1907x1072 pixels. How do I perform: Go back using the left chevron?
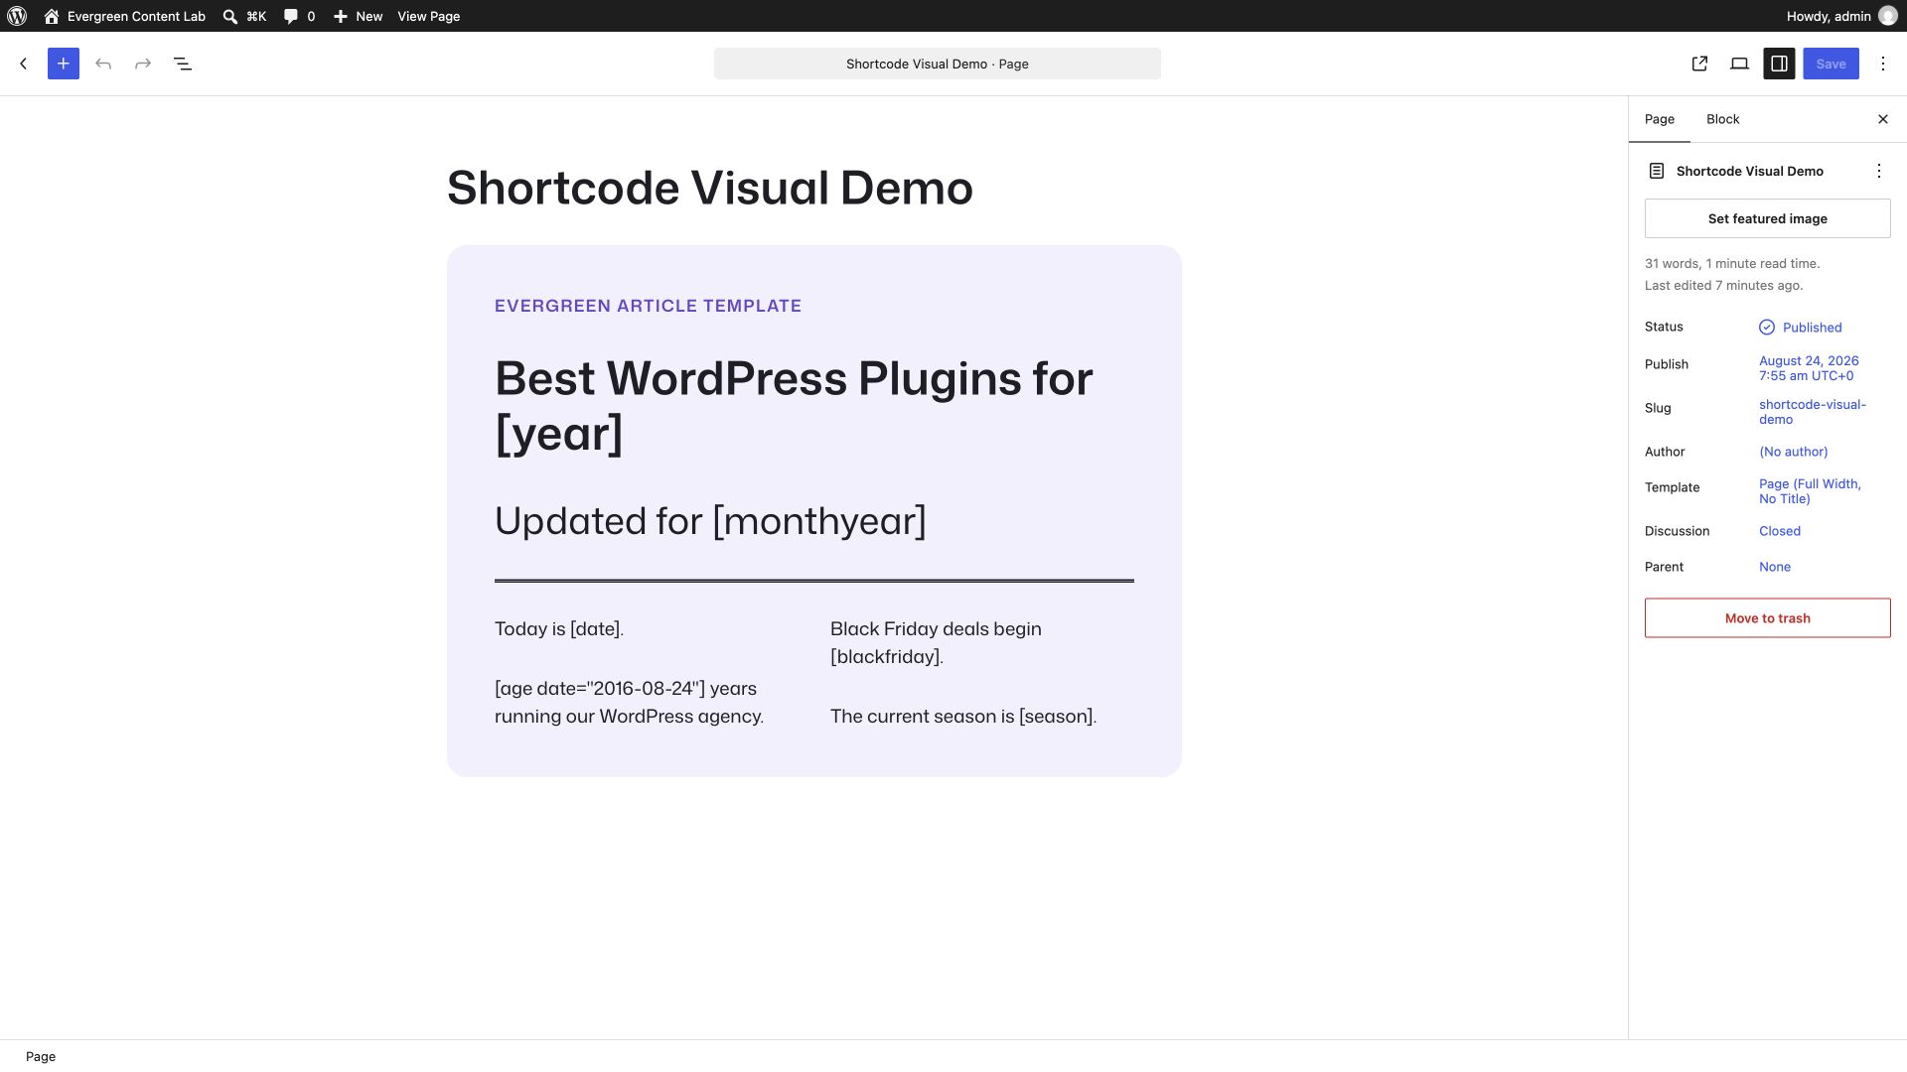coord(24,64)
